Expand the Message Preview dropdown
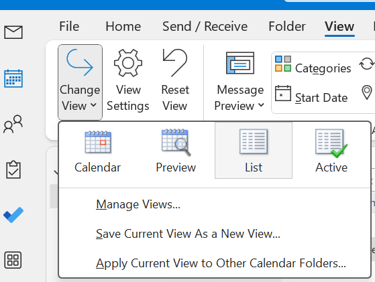Image resolution: width=375 pixels, height=282 pixels. coord(239,82)
